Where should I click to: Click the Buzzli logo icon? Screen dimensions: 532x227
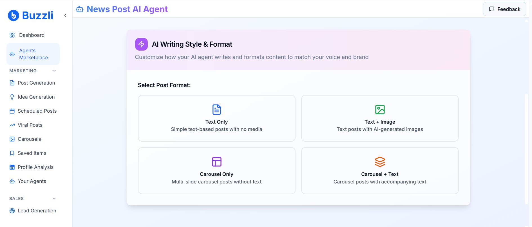point(14,15)
